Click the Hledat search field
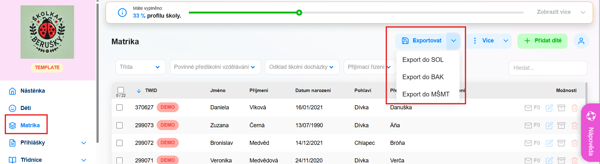 coord(548,68)
